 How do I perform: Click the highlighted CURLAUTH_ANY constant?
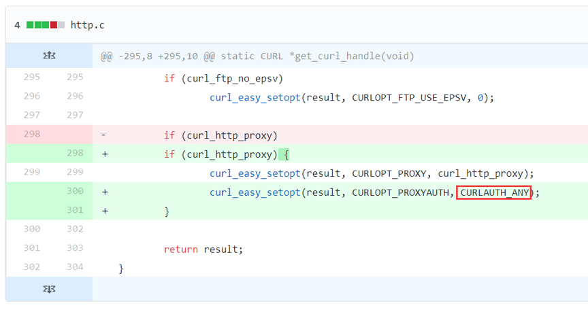494,192
